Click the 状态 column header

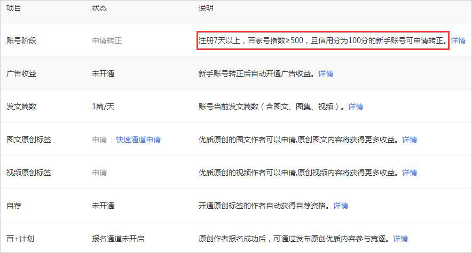pyautogui.click(x=99, y=9)
